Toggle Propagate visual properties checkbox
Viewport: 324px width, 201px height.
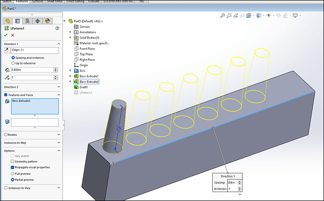coord(12,167)
